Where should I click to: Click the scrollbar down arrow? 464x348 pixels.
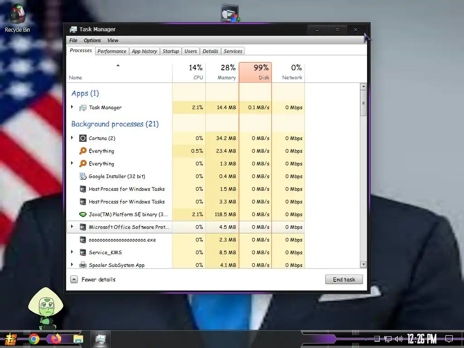click(x=363, y=264)
